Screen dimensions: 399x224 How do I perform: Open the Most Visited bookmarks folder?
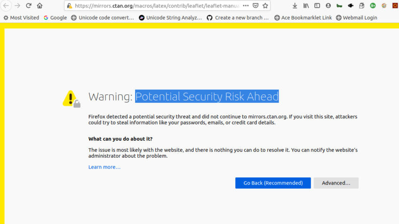tap(21, 18)
